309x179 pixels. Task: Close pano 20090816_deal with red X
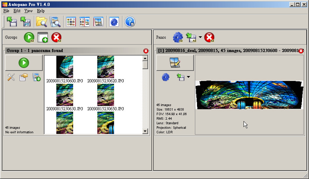301,51
